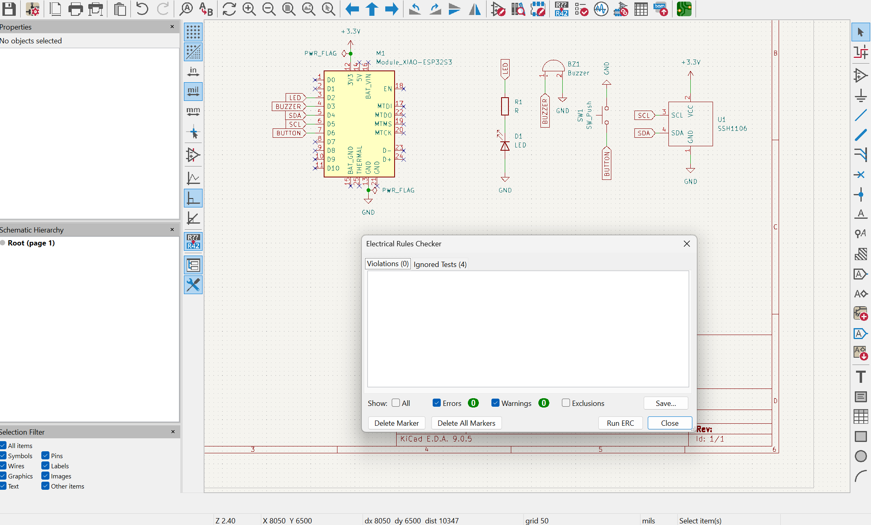The width and height of the screenshot is (871, 525).
Task: Click the Paste clipboard icon
Action: point(120,9)
